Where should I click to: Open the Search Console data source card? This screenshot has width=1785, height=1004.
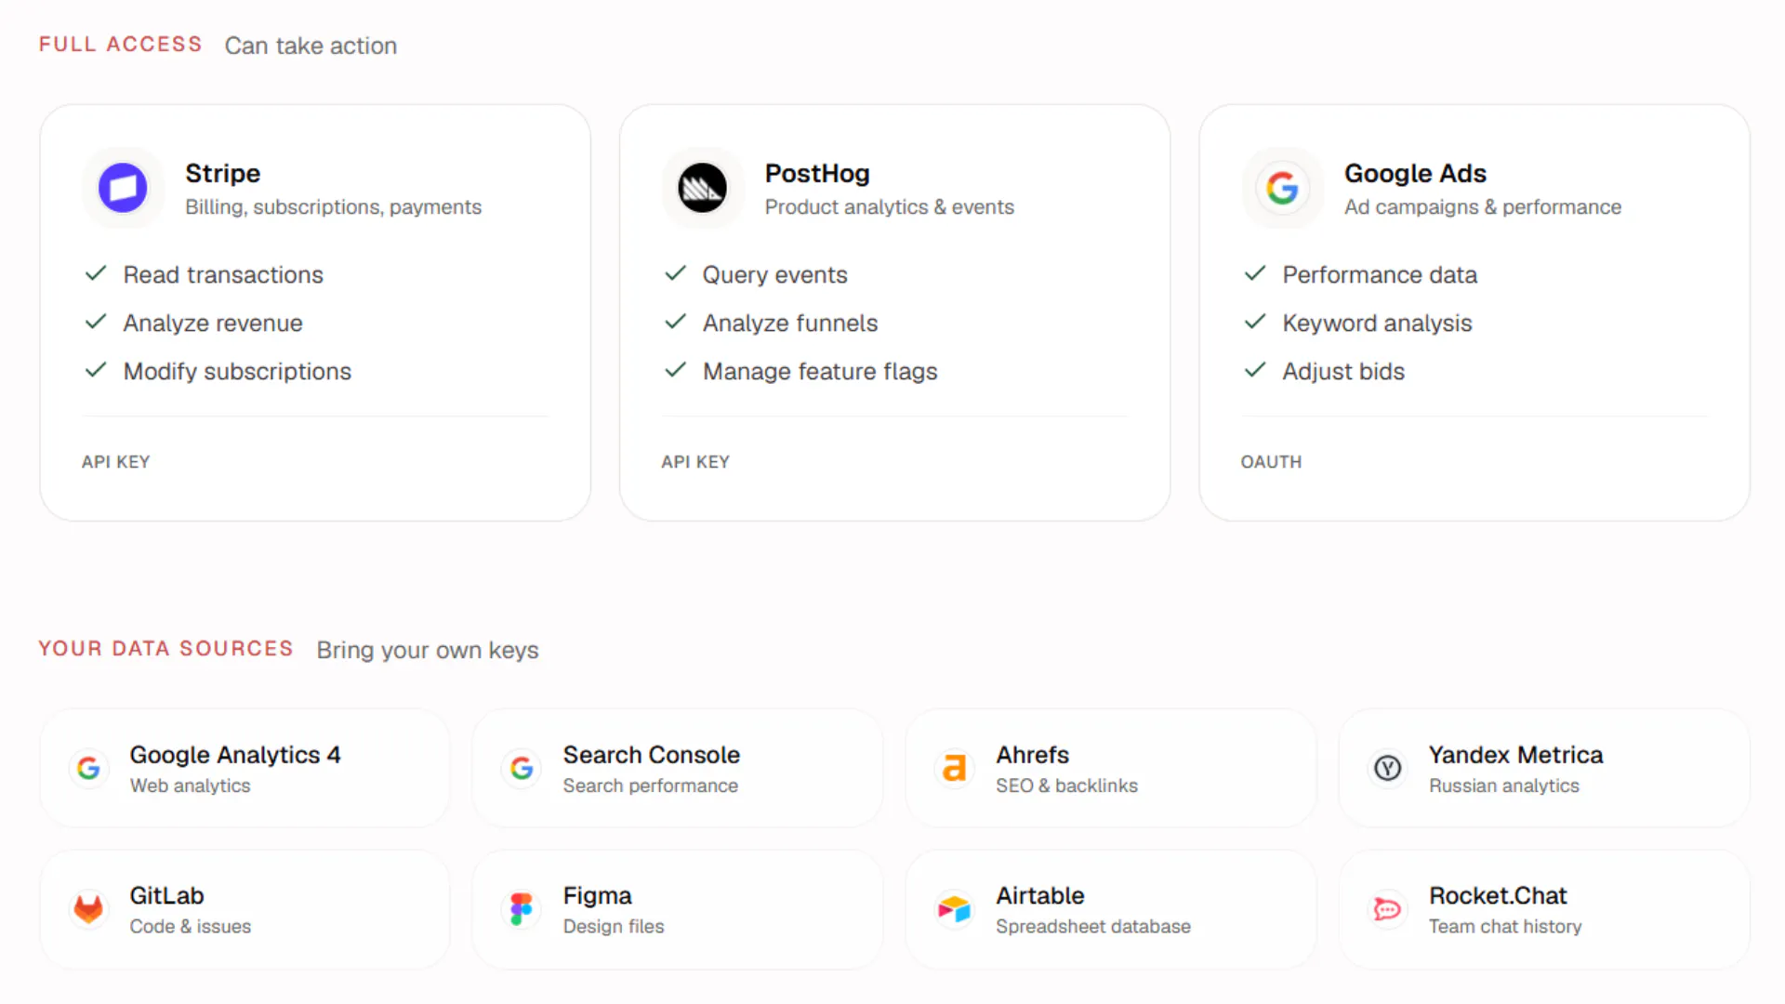678,768
